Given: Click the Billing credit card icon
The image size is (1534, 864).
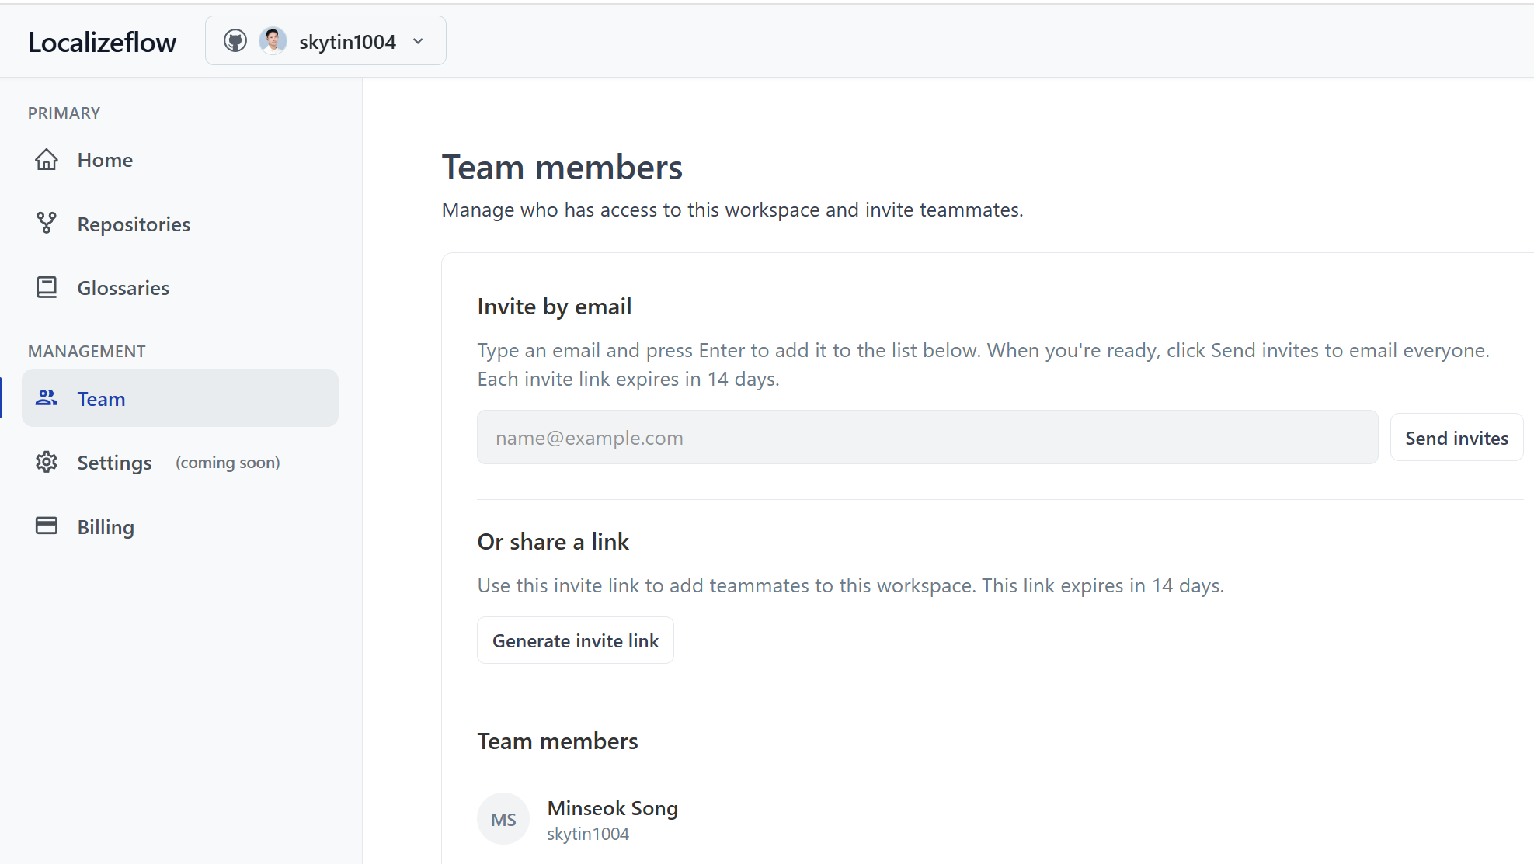Looking at the screenshot, I should (47, 526).
